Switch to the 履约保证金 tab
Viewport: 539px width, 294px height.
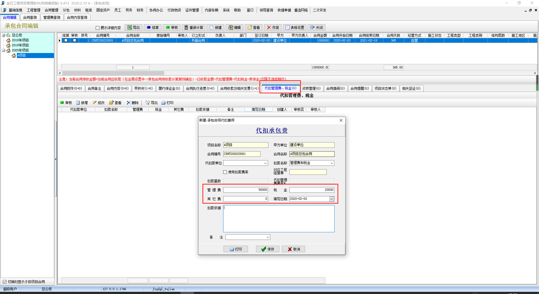point(169,88)
